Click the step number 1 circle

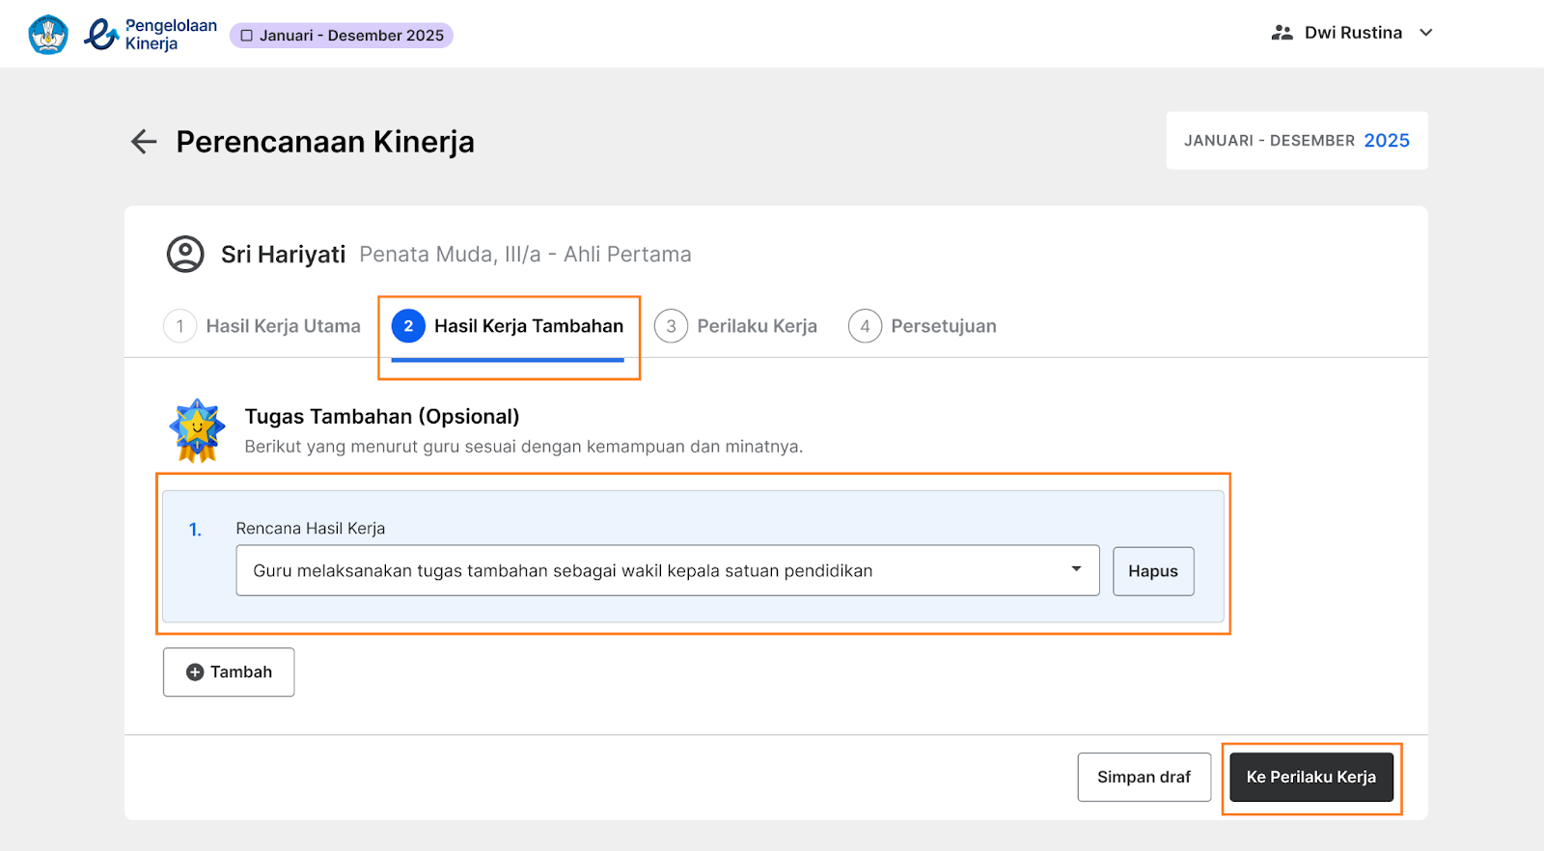(x=179, y=326)
